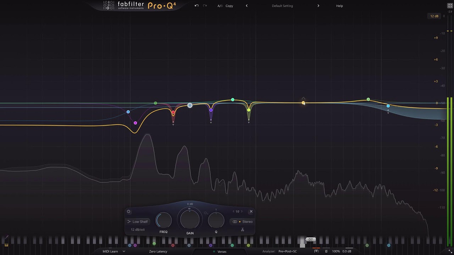Click the +9 dB scale label

click(436, 38)
